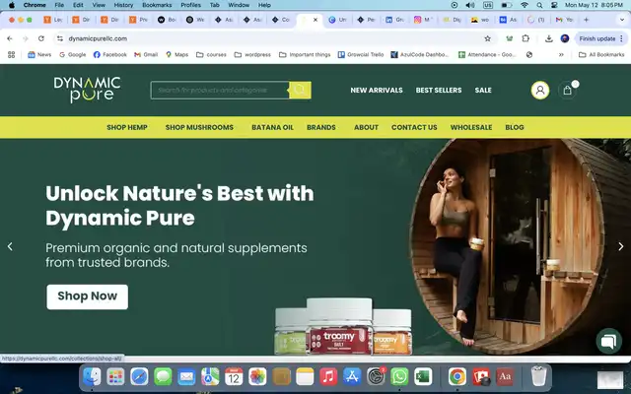View site information icon in address bar
631x394 pixels.
[60, 38]
